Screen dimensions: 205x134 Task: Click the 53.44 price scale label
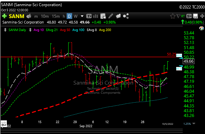click(x=189, y=33)
